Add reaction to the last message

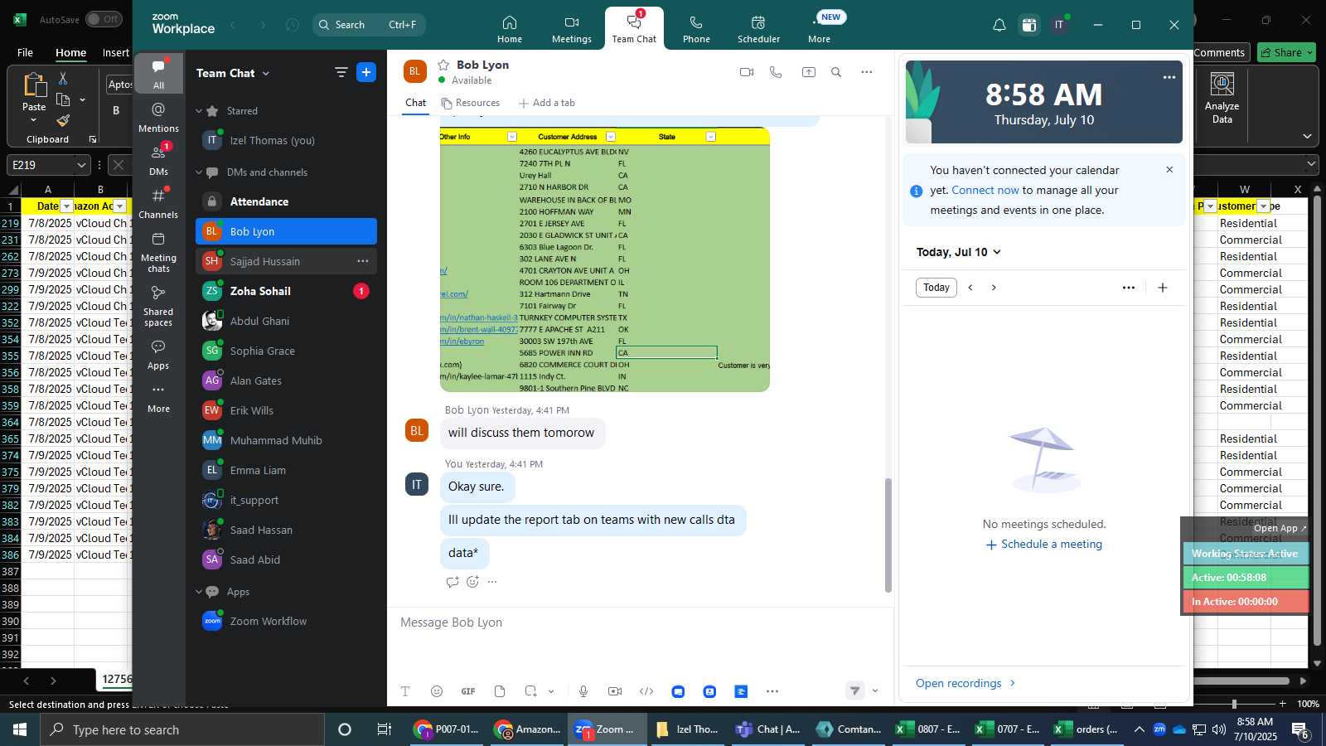point(472,582)
